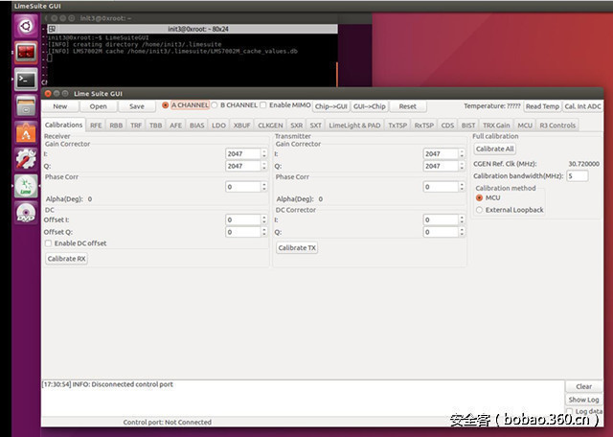Switch to the CLKGEN tab
The height and width of the screenshot is (437, 613).
coord(270,126)
